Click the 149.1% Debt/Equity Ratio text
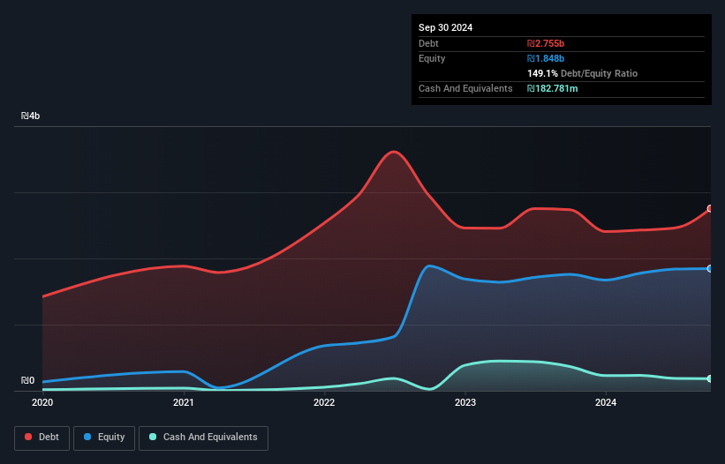This screenshot has height=464, width=725. pyautogui.click(x=582, y=73)
